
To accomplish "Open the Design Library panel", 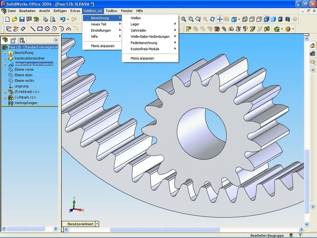I will pos(312,53).
